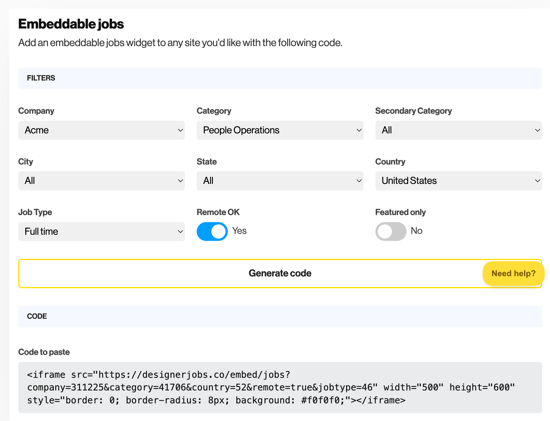Open the State filter dropdown
This screenshot has width=550, height=421.
tap(280, 181)
